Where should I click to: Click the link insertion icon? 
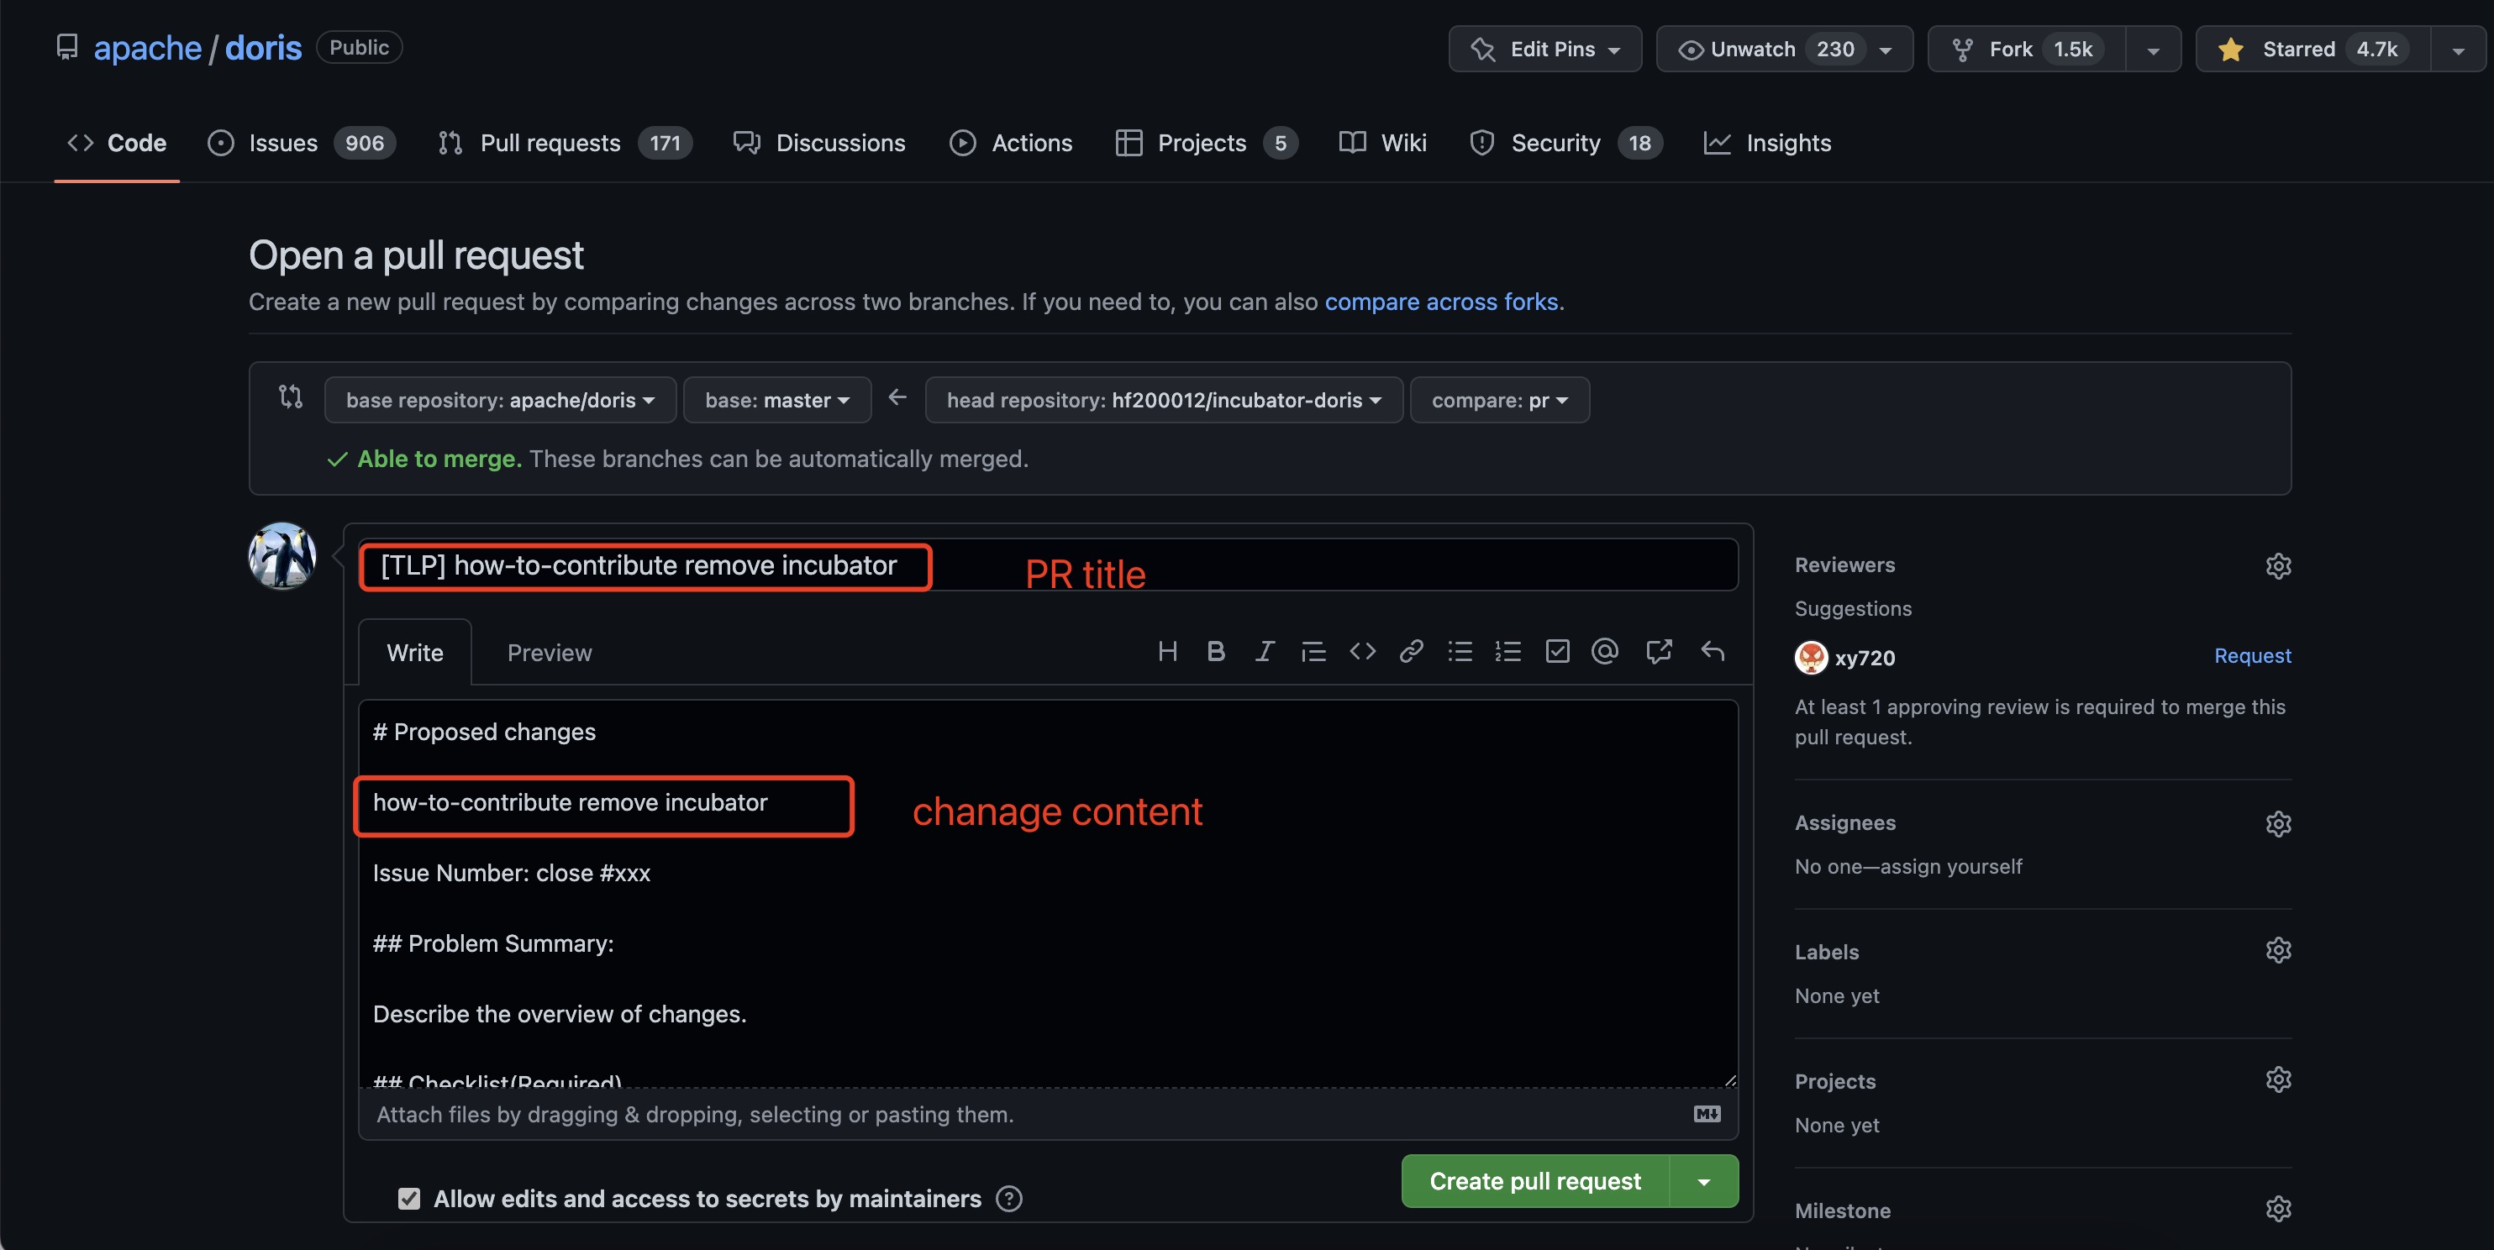[x=1408, y=650]
